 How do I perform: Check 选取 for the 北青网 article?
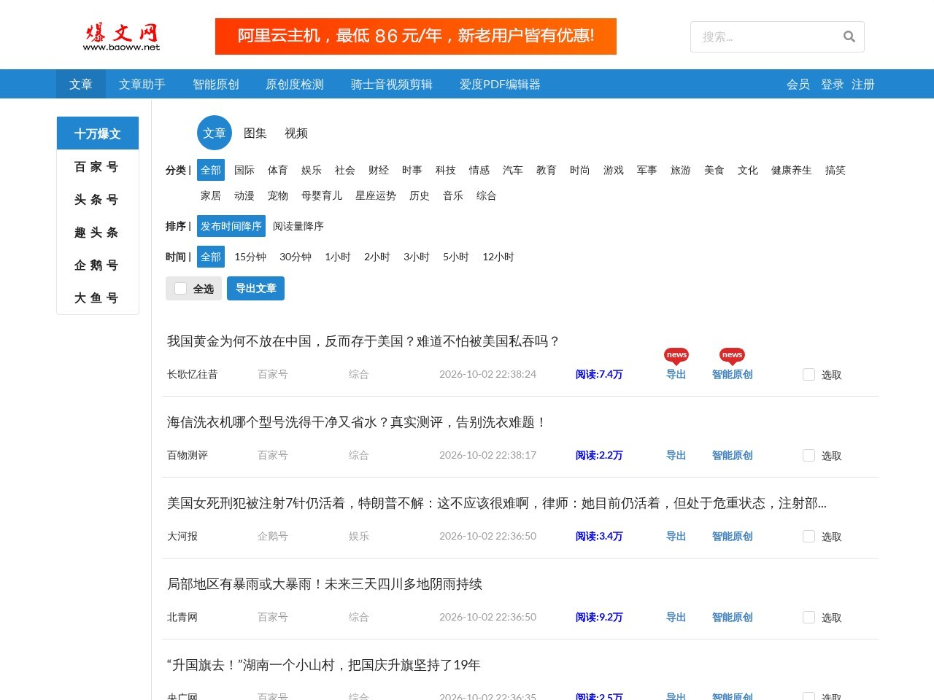pyautogui.click(x=808, y=618)
